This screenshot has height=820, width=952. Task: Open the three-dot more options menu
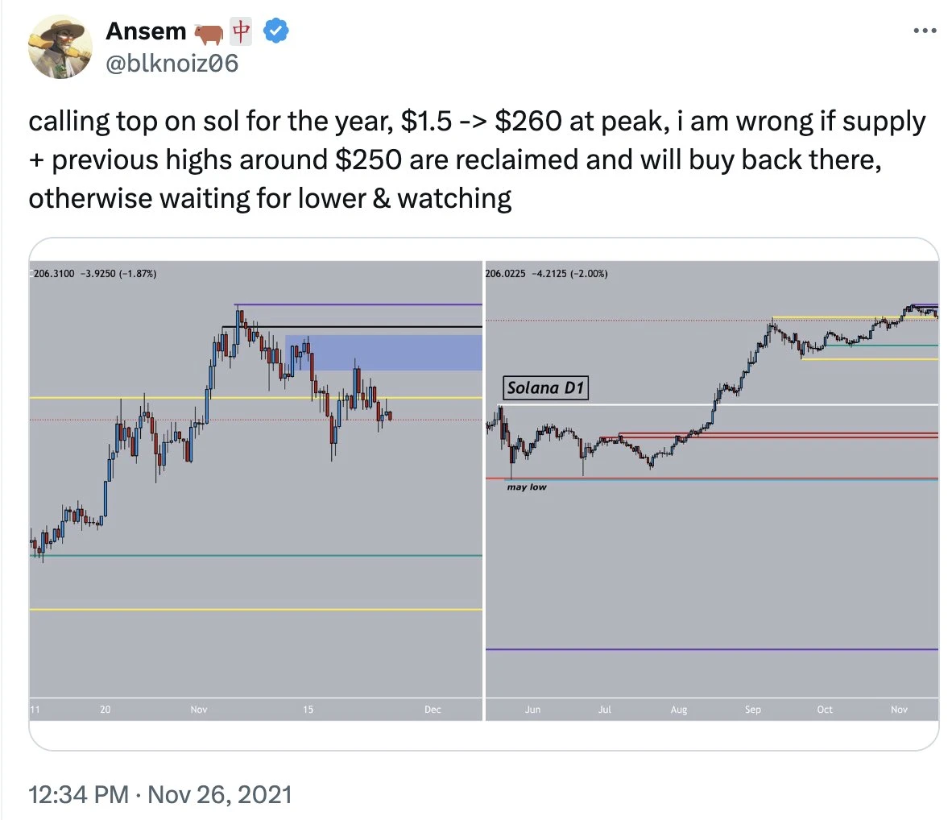click(x=925, y=31)
